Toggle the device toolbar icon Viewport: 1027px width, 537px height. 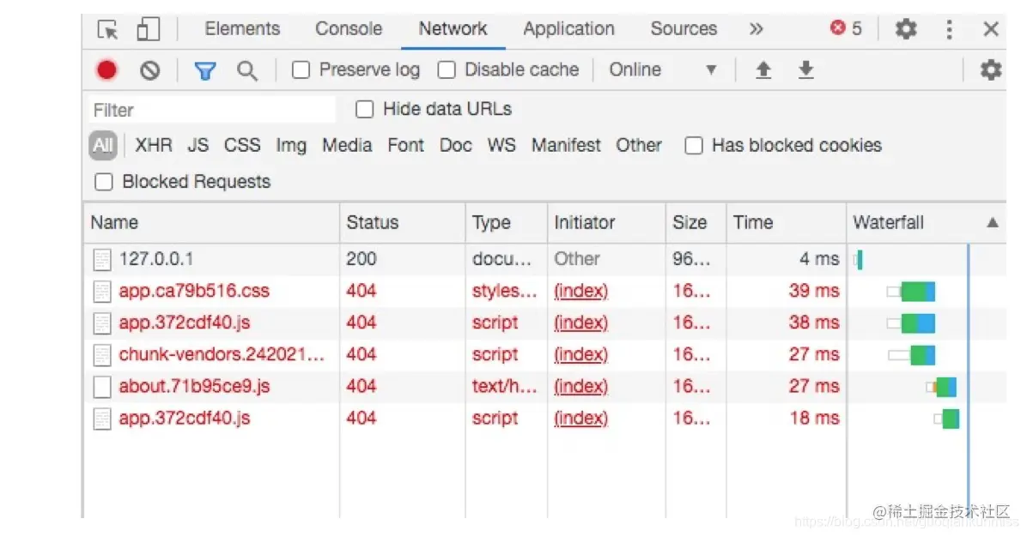pos(148,30)
